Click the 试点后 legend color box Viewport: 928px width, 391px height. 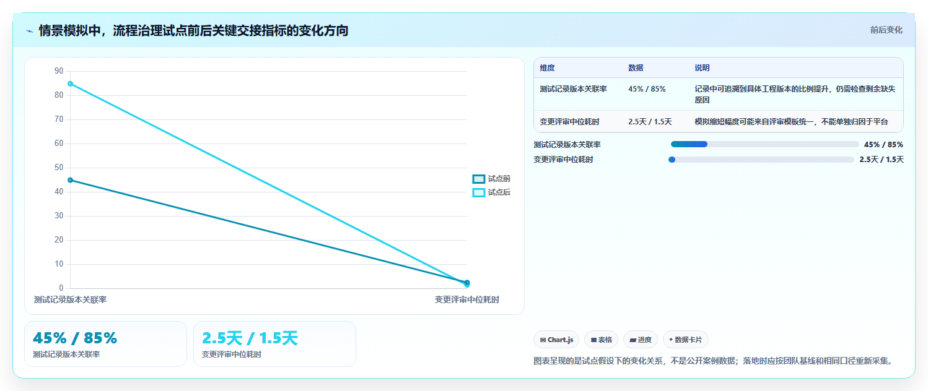click(x=478, y=192)
